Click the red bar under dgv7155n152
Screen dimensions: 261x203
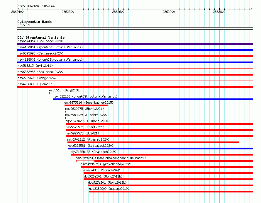[x=162, y=155]
